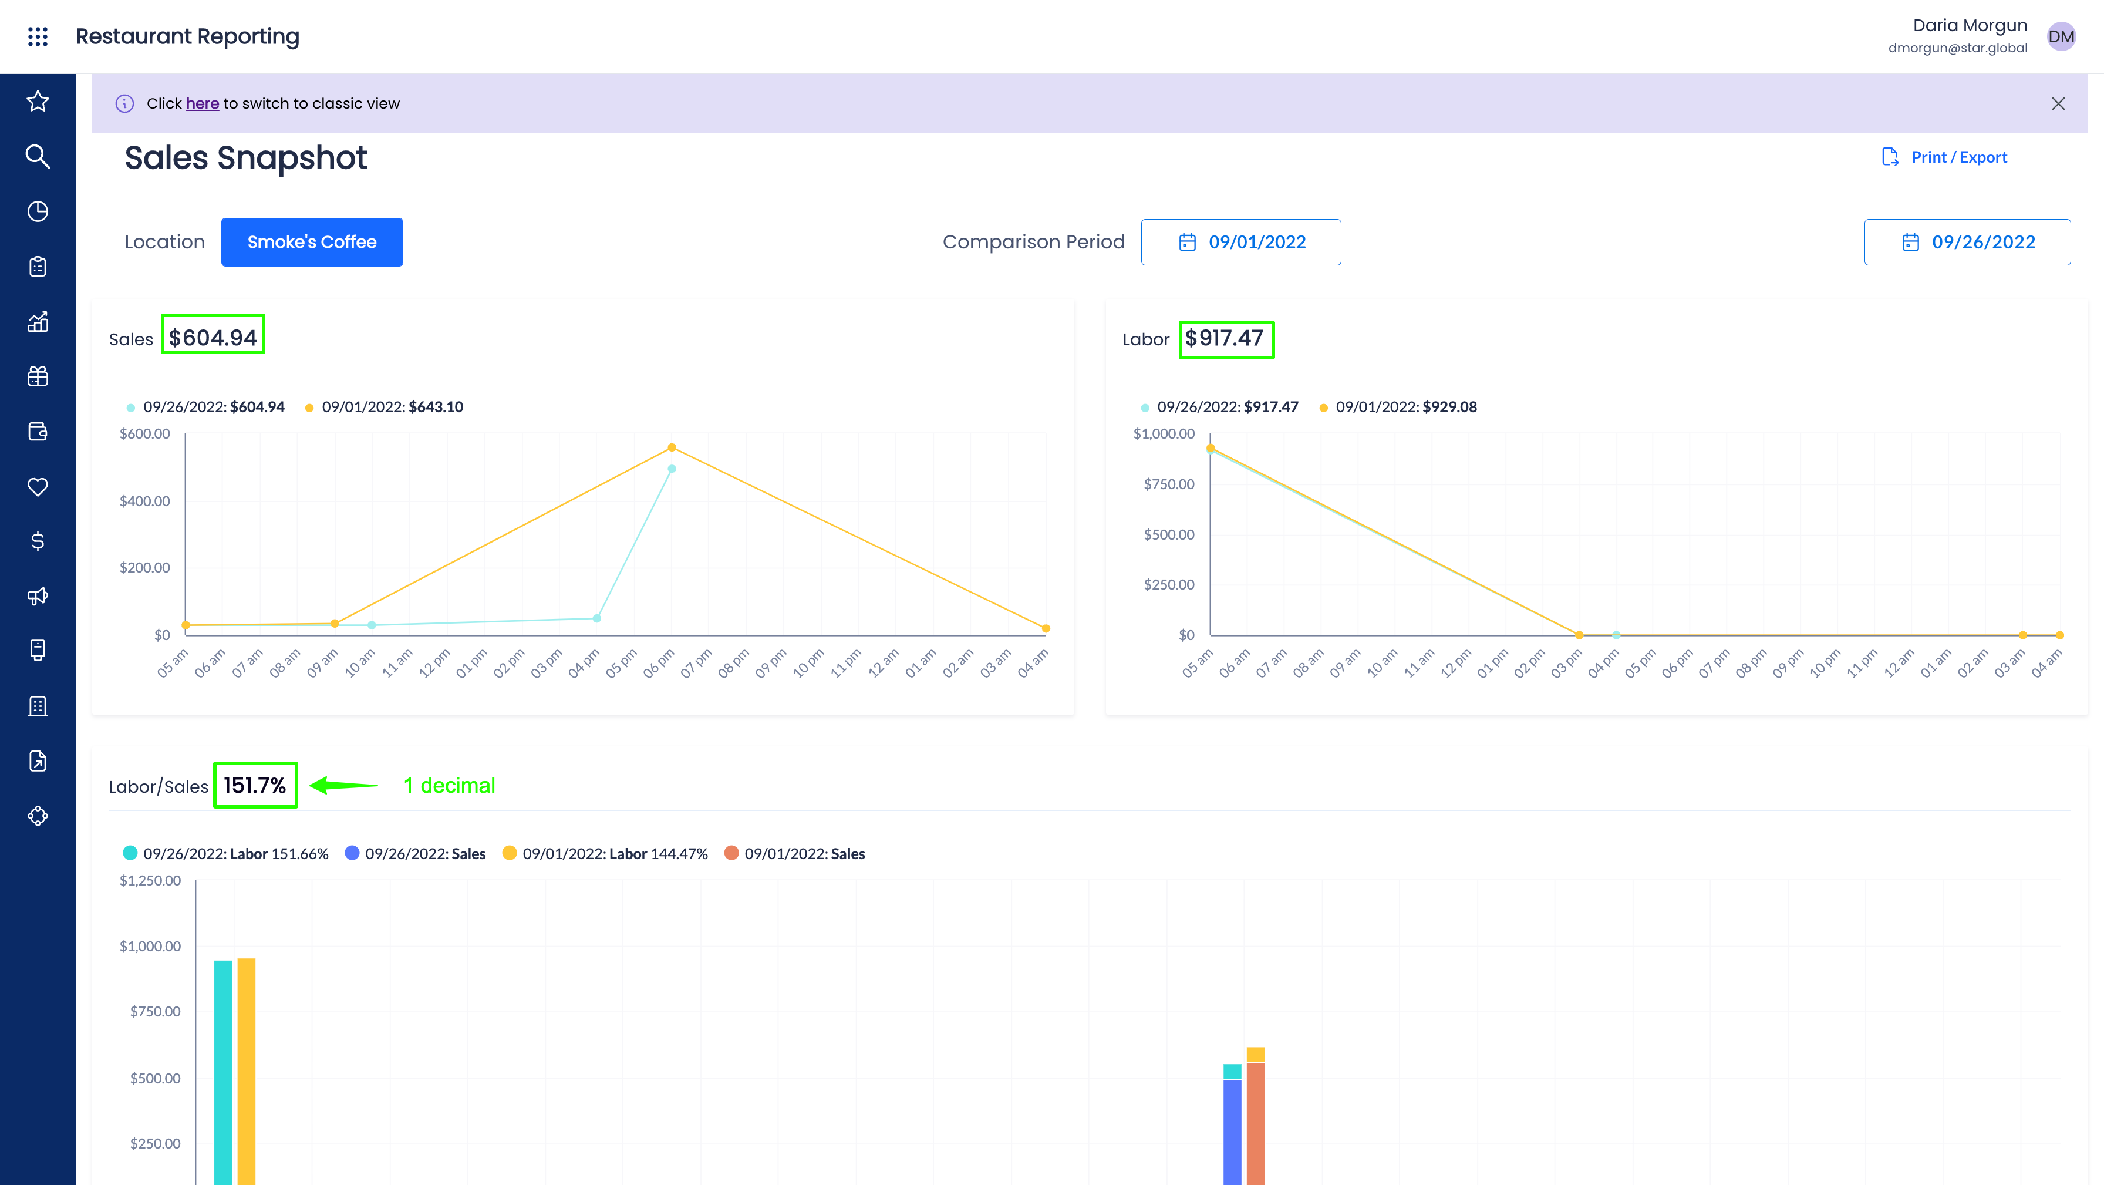Open the wallet sidebar icon
This screenshot has height=1185, width=2104.
click(38, 432)
